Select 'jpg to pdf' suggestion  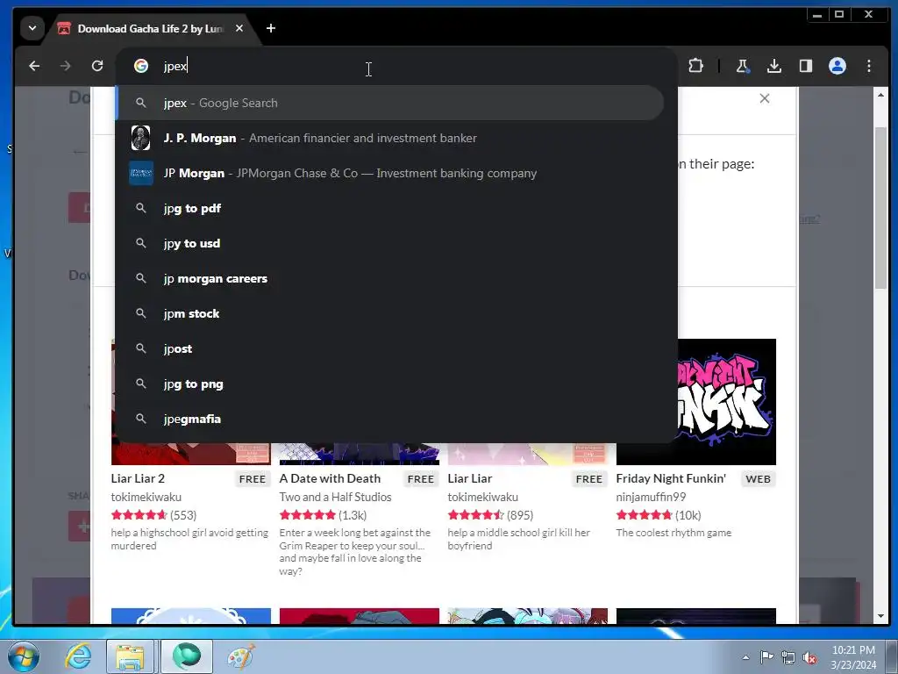(x=390, y=208)
